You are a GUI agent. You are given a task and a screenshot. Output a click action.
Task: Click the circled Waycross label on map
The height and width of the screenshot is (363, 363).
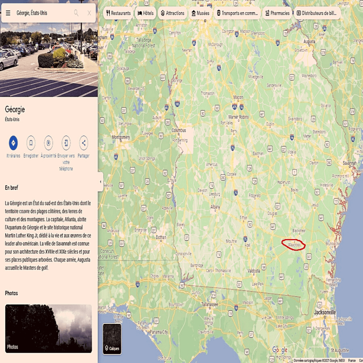pyautogui.click(x=294, y=245)
